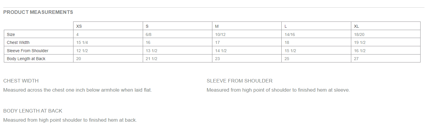Select the S size column header
Viewport: 425px width, 137px height.
click(147, 26)
